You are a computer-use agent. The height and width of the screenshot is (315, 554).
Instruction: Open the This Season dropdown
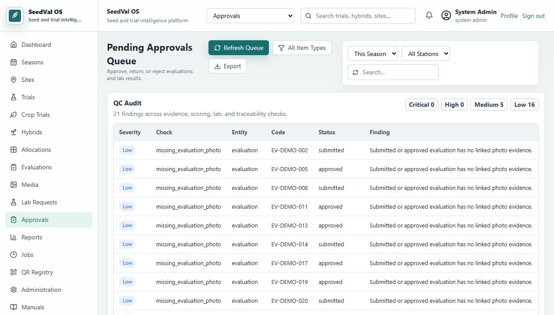pyautogui.click(x=373, y=54)
